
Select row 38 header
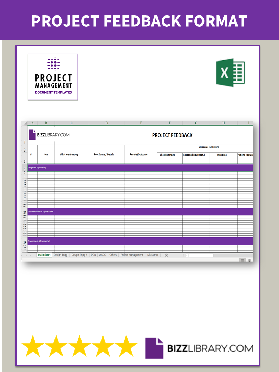pos(25,241)
